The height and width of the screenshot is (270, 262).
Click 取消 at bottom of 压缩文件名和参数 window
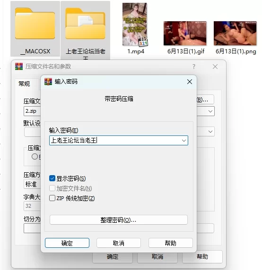(x=157, y=257)
